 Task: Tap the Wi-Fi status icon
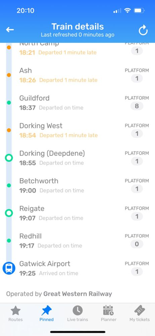(127, 10)
